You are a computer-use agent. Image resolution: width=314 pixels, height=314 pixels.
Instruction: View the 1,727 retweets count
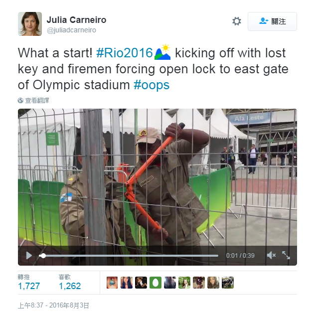coord(29,286)
